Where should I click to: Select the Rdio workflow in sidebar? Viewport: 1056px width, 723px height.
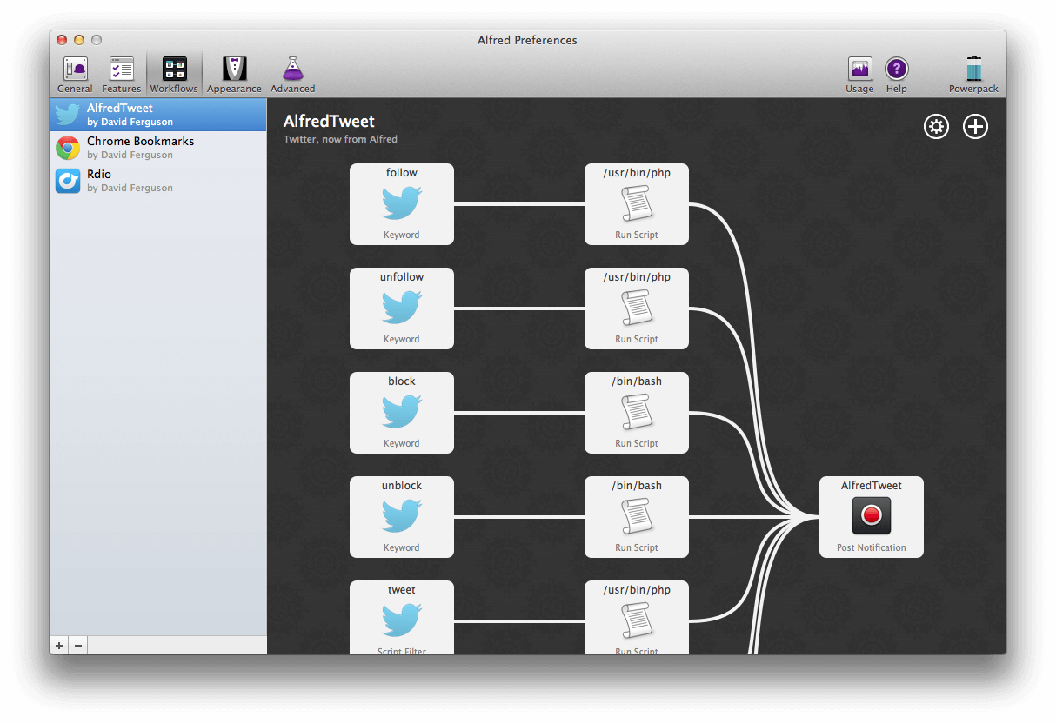(x=157, y=181)
